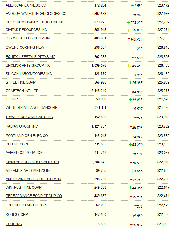This screenshot has height=228, width=175.
Task: Select share count 597,563
Action: pyautogui.click(x=100, y=14)
